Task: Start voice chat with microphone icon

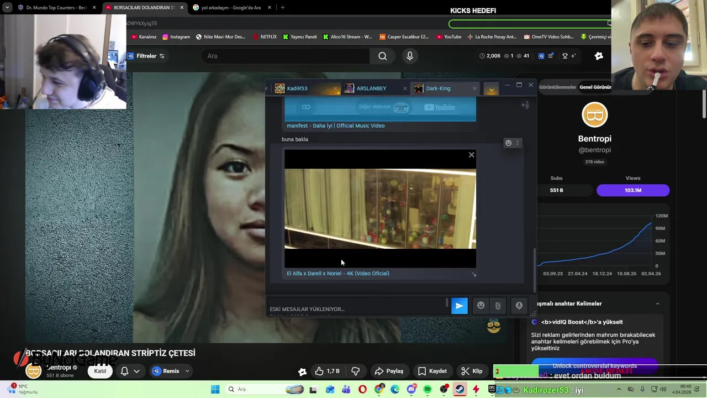Action: [519, 306]
